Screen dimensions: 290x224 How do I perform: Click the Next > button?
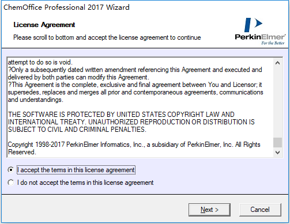[209, 210]
